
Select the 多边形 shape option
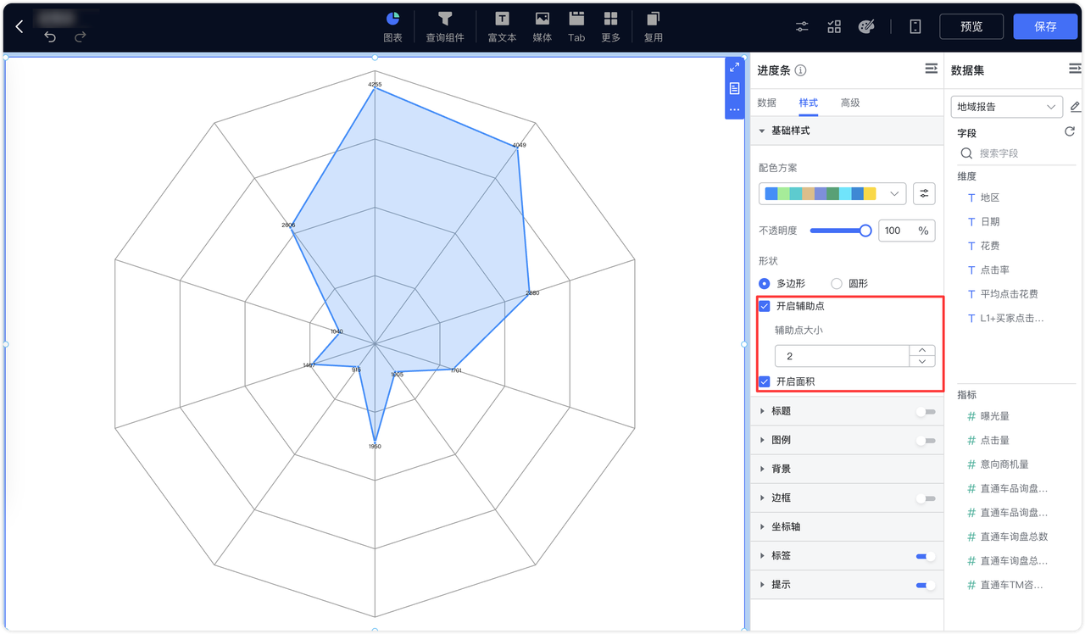tap(765, 284)
